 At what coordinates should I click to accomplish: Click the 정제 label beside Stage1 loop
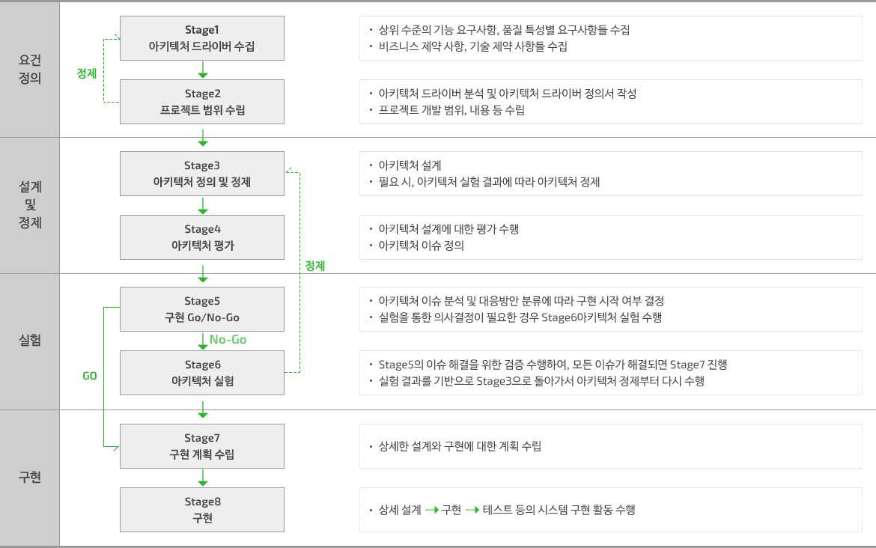(87, 73)
